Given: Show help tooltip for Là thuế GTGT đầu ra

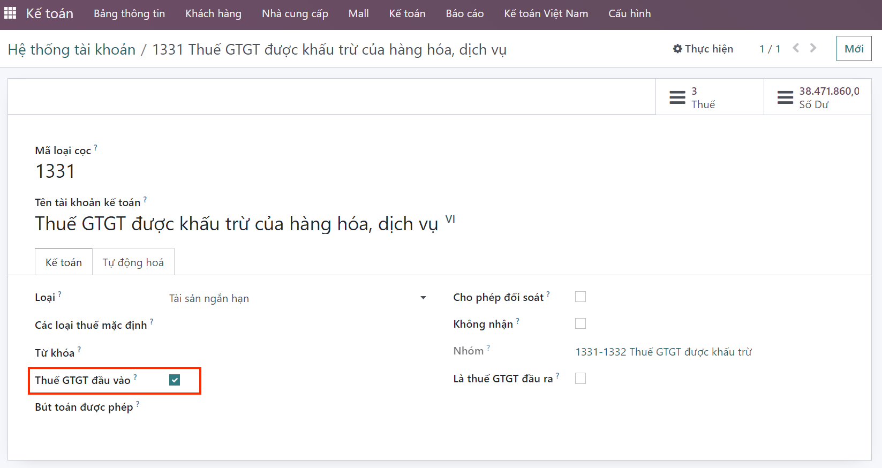Looking at the screenshot, I should [x=557, y=375].
